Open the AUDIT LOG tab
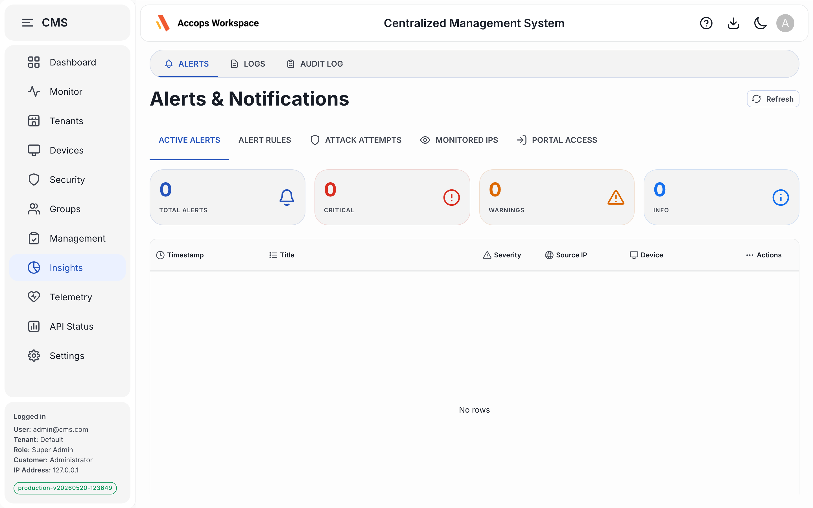 pos(315,64)
